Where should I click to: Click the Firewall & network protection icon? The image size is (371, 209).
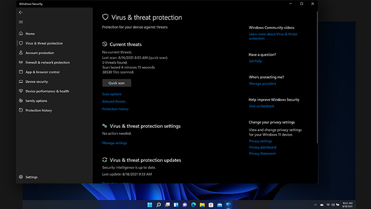click(21, 63)
